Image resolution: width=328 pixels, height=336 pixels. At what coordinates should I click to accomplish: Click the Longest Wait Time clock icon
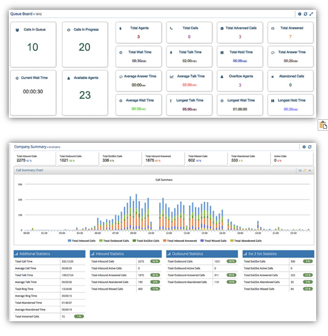(222, 101)
